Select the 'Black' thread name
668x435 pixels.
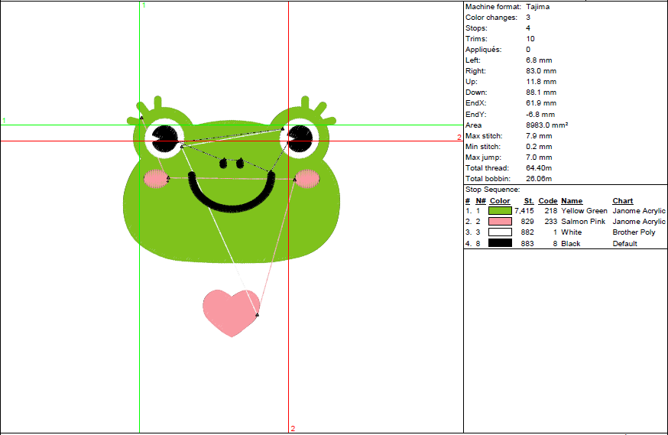[571, 244]
